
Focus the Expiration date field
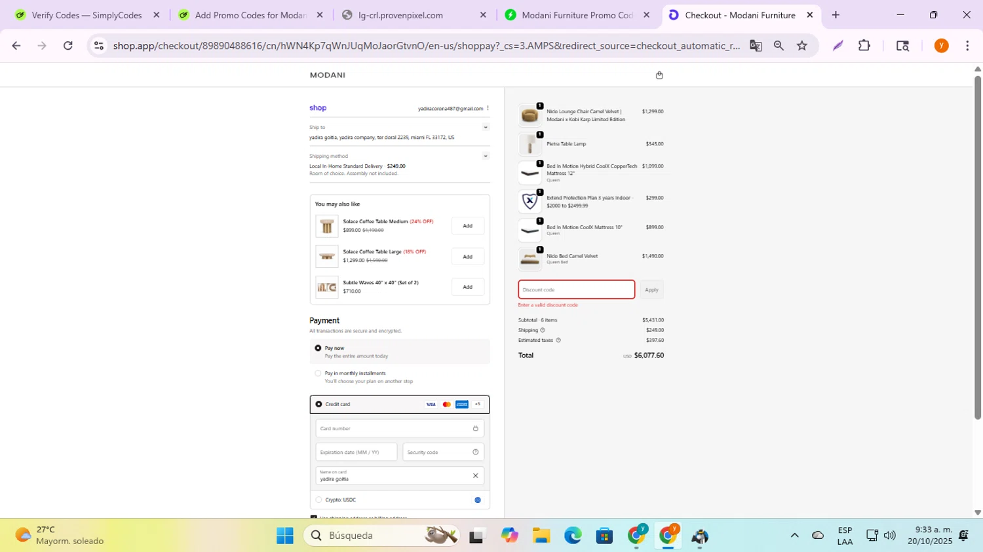357,452
